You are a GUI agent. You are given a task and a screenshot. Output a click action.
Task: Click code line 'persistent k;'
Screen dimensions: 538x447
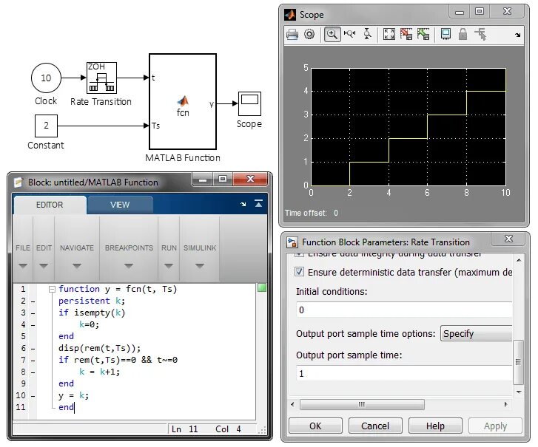[x=92, y=301]
